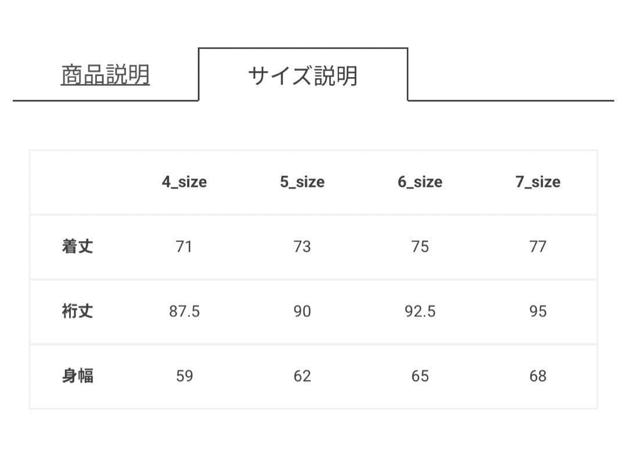The height and width of the screenshot is (467, 627).
Task: Click the 6_size column header
Action: (x=420, y=182)
